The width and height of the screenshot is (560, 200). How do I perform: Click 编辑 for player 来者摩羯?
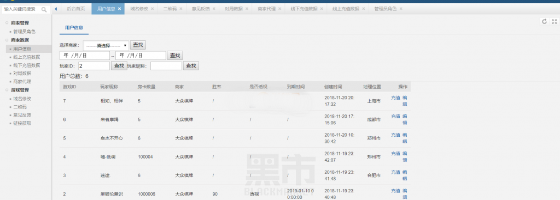click(x=405, y=119)
